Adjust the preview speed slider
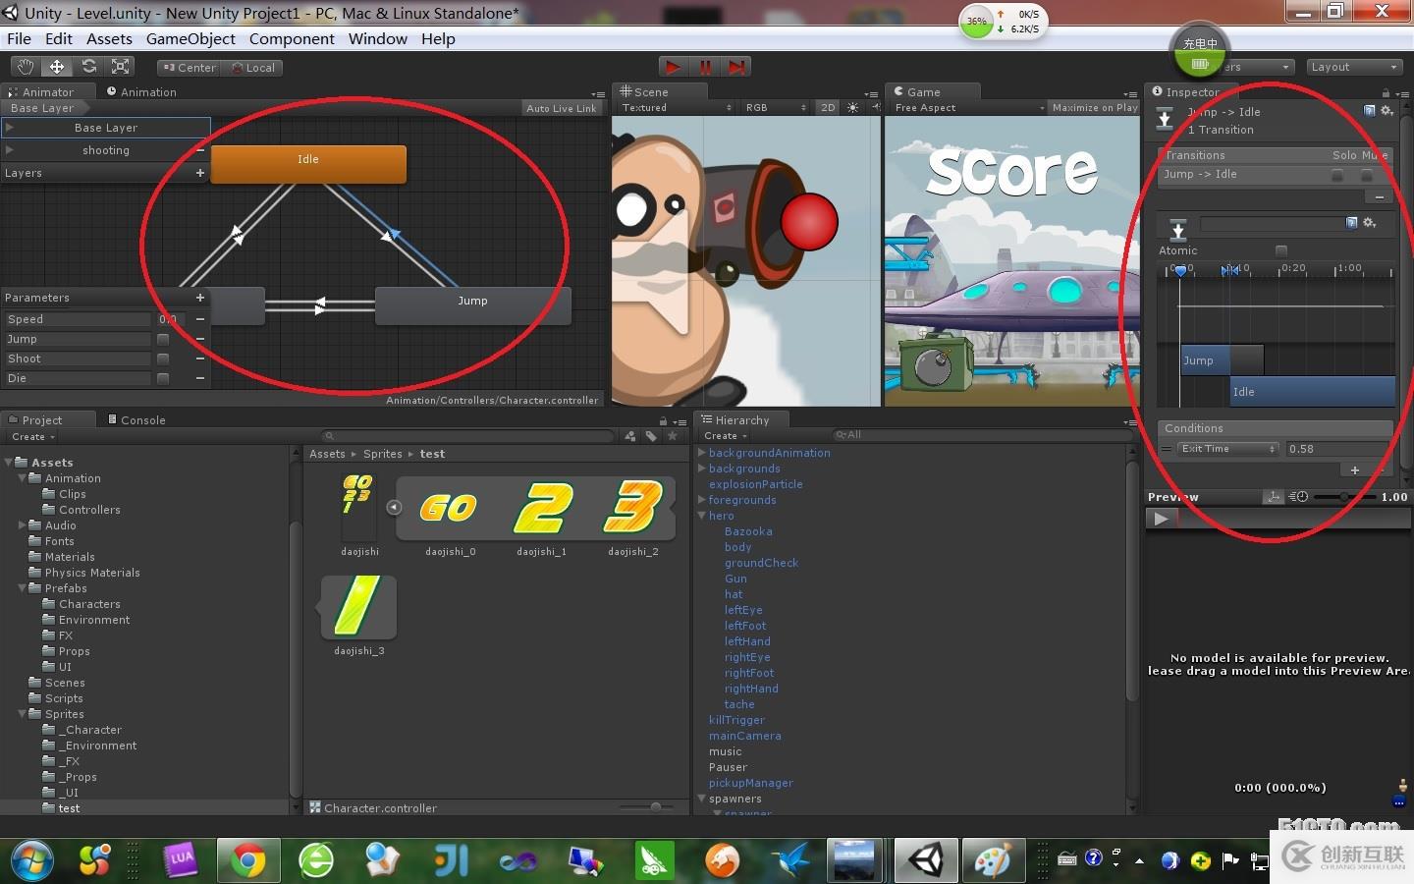The width and height of the screenshot is (1414, 884). click(x=1343, y=497)
